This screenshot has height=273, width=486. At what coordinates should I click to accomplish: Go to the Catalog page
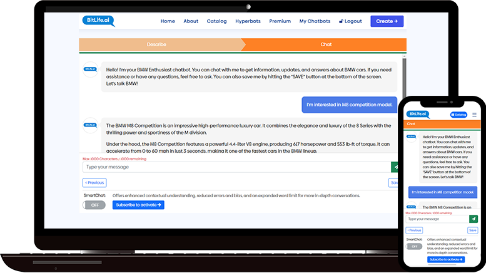[216, 21]
